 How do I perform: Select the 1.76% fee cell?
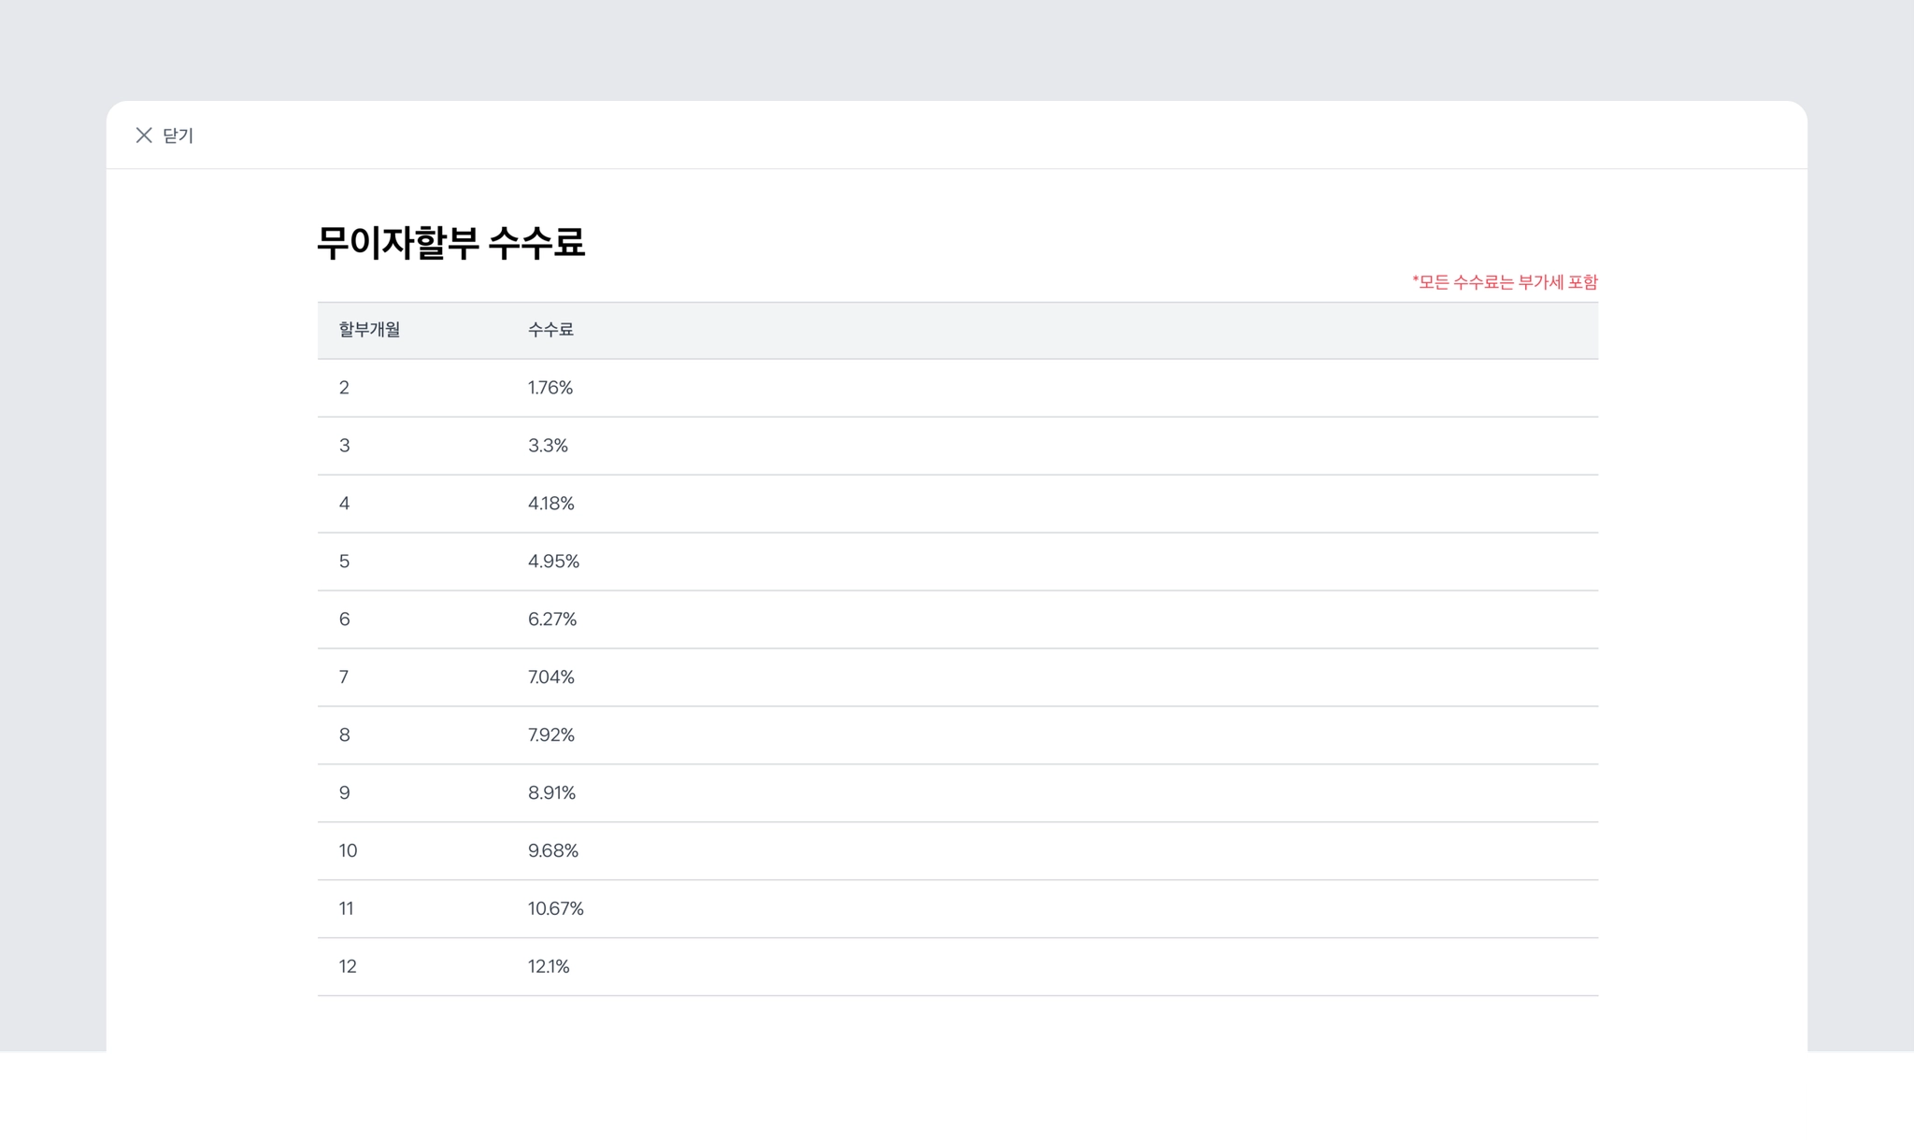pyautogui.click(x=550, y=388)
